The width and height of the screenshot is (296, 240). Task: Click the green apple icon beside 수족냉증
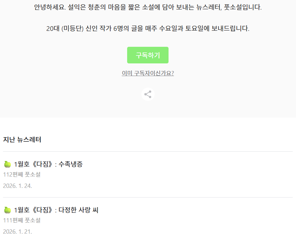(7, 164)
